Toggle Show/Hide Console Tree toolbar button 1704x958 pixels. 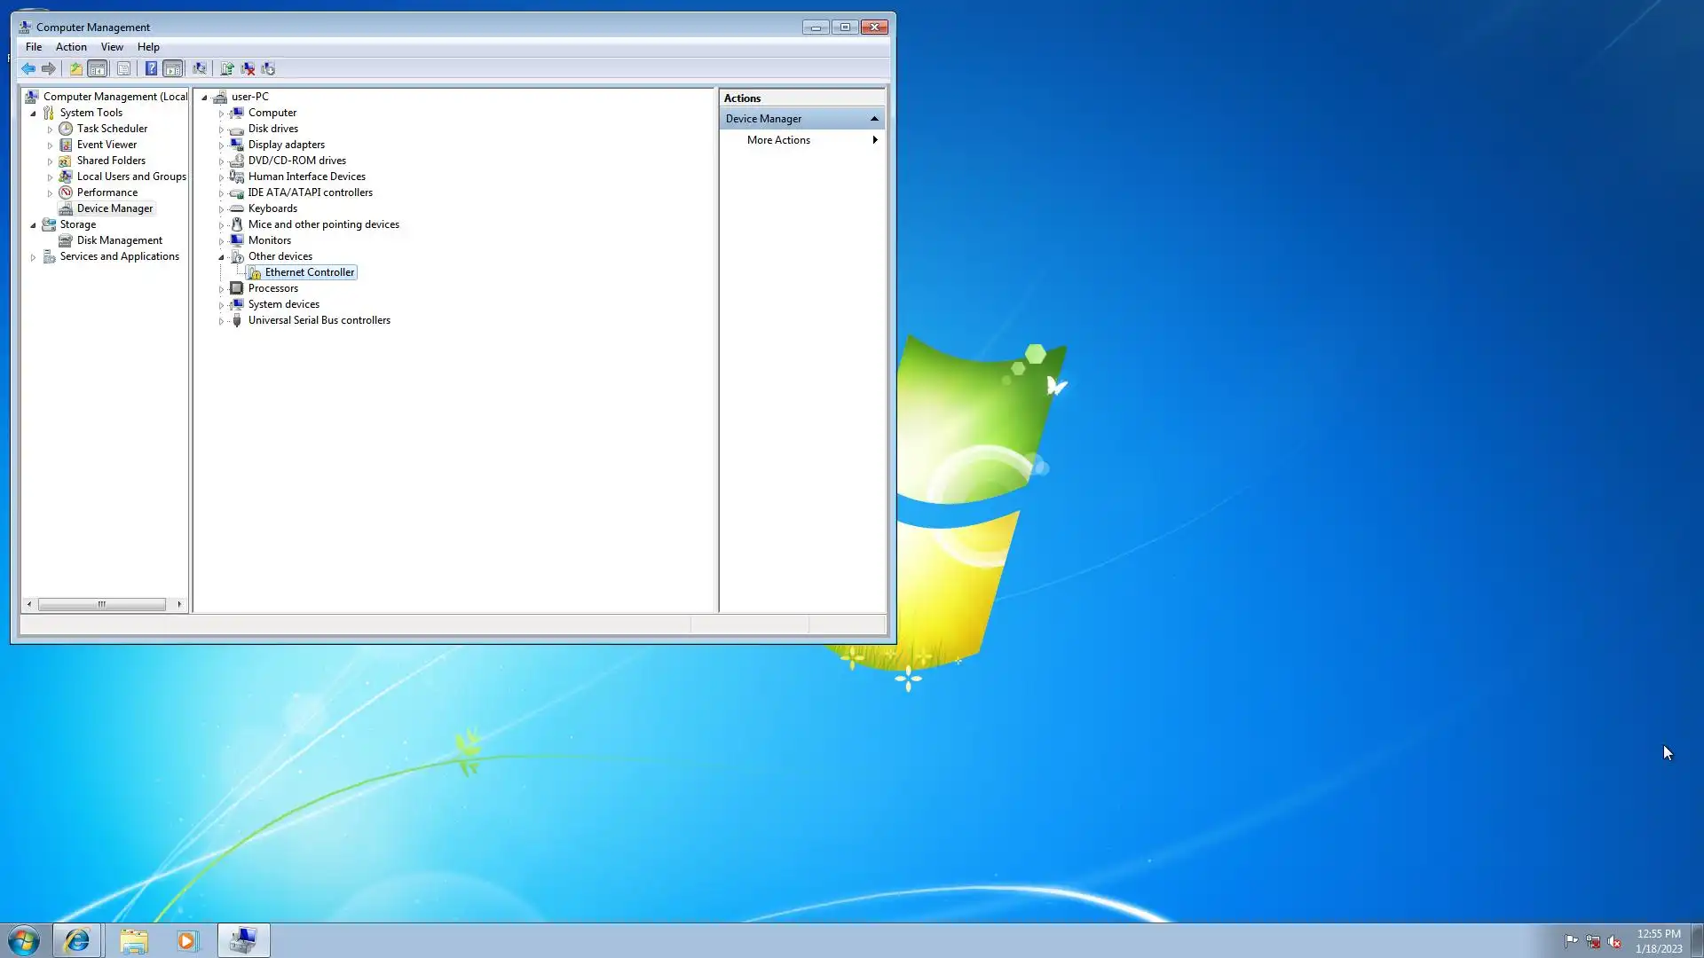point(98,68)
